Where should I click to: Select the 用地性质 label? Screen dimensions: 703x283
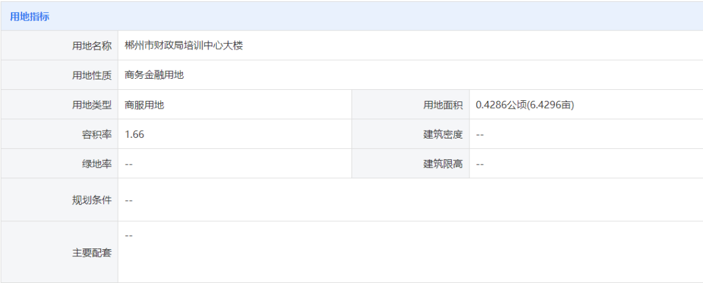coord(92,75)
